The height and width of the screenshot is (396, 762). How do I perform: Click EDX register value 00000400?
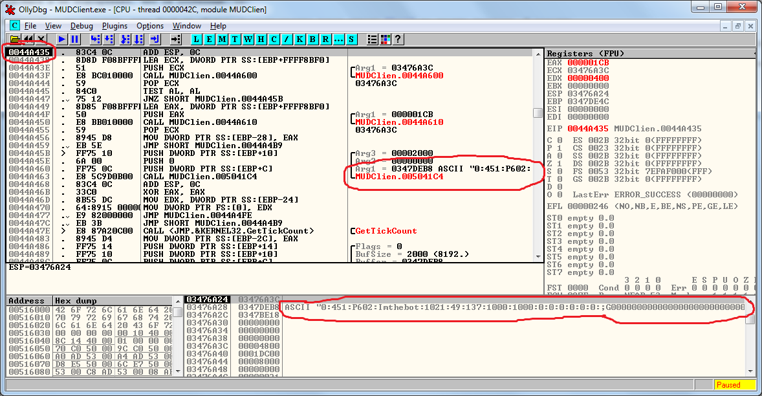coord(588,78)
